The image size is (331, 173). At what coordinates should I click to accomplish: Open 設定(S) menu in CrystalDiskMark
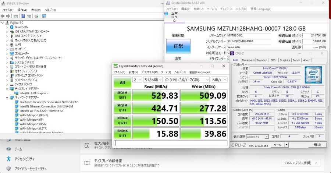click(x=133, y=72)
